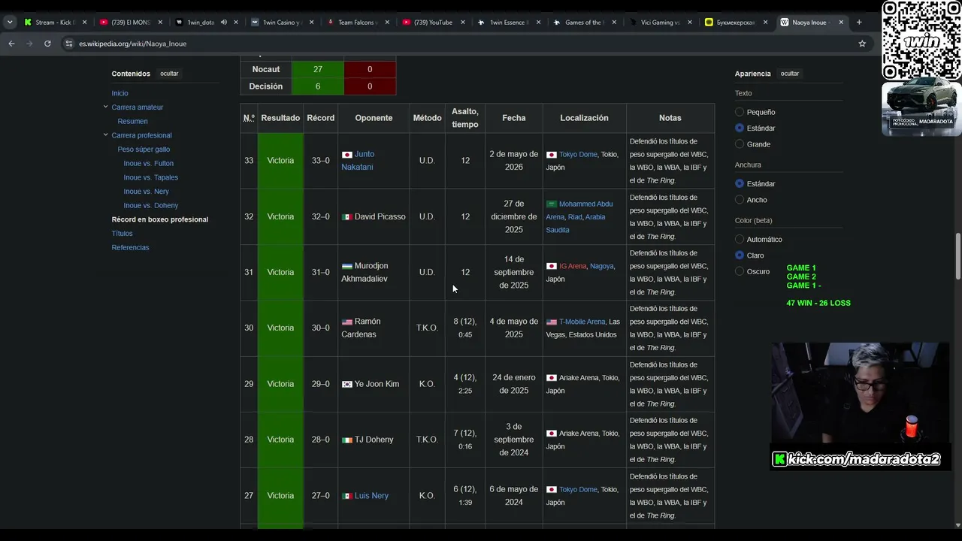Select Claro color mode
The height and width of the screenshot is (541, 962).
click(740, 255)
